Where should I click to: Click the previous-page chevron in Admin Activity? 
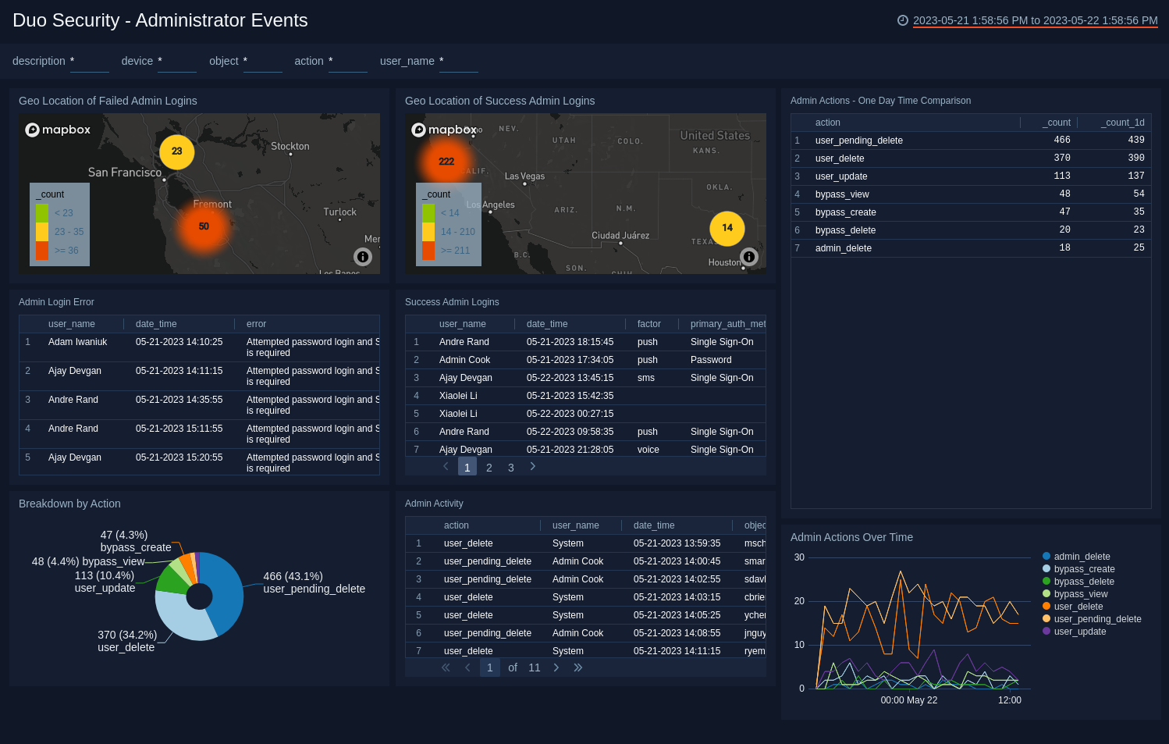467,667
